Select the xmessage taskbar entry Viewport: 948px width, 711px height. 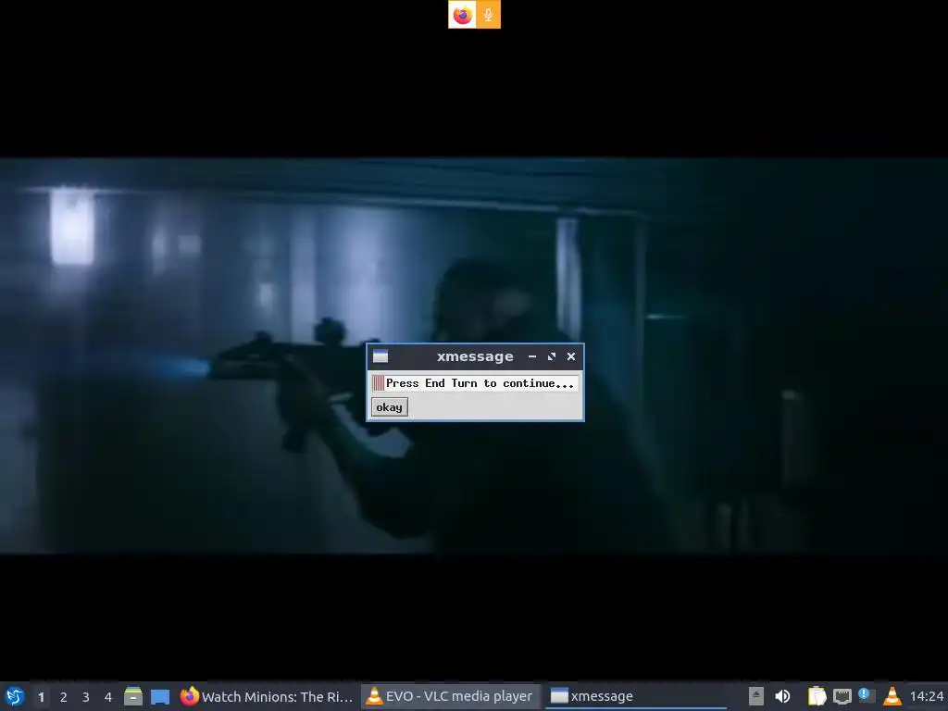[x=636, y=696]
